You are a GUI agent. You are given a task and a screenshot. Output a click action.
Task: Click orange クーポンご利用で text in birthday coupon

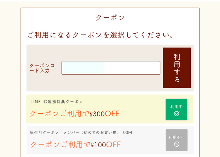click(60, 144)
